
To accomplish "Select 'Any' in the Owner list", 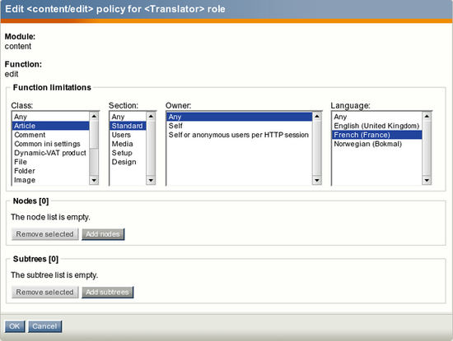I will pos(240,117).
